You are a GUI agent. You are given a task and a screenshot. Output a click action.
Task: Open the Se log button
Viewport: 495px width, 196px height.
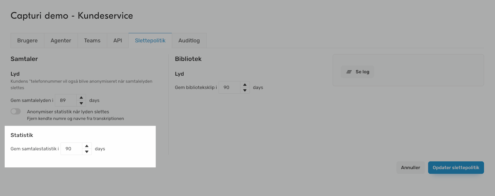tap(358, 72)
